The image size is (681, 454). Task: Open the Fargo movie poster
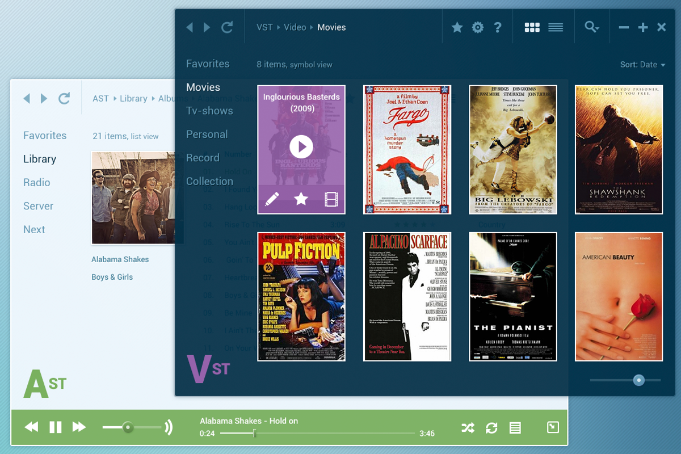pos(407,150)
